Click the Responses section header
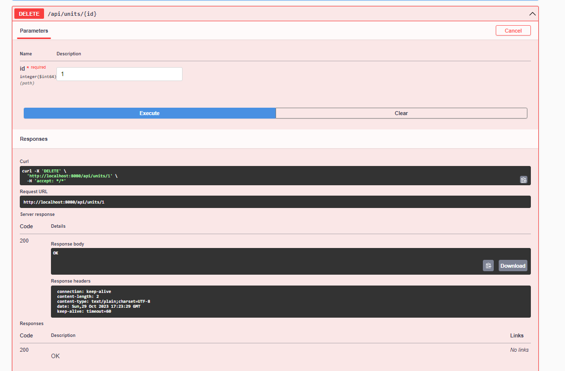 coord(34,139)
